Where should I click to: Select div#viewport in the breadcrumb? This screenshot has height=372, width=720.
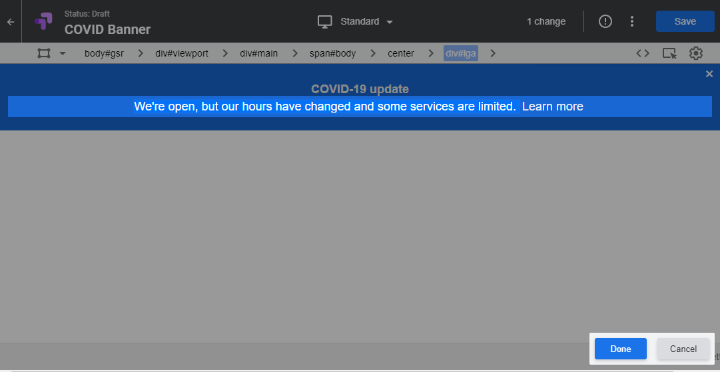tap(182, 53)
